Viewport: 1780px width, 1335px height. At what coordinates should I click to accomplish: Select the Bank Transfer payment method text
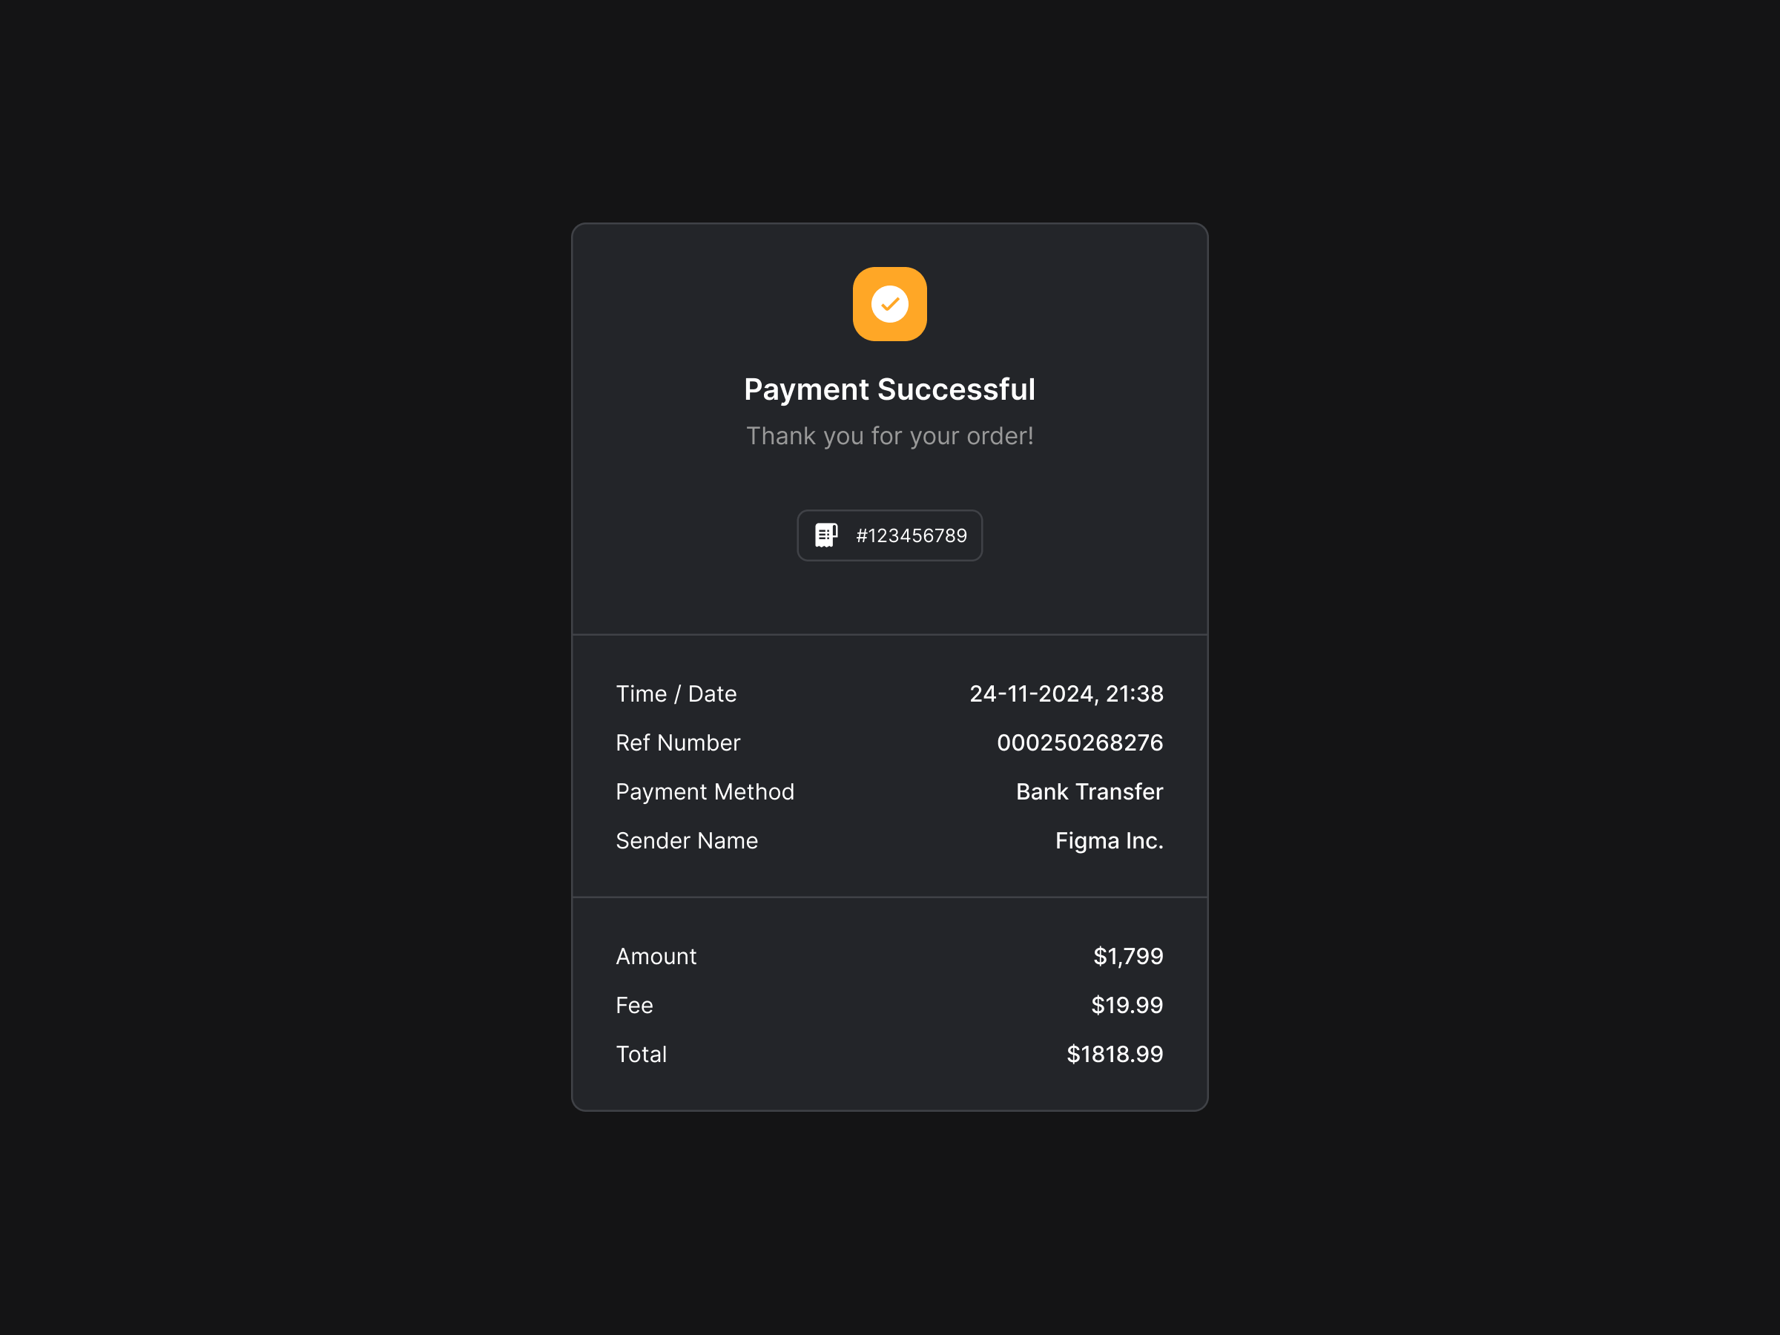[1089, 791]
